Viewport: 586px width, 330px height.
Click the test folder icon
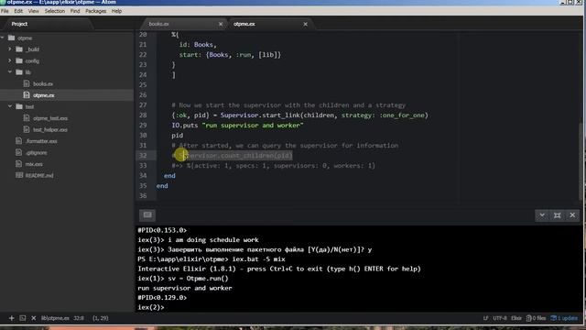point(19,106)
